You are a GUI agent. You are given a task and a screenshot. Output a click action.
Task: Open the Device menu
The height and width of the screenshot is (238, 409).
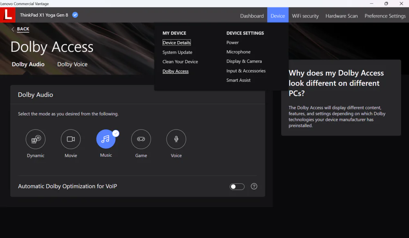tap(278, 15)
